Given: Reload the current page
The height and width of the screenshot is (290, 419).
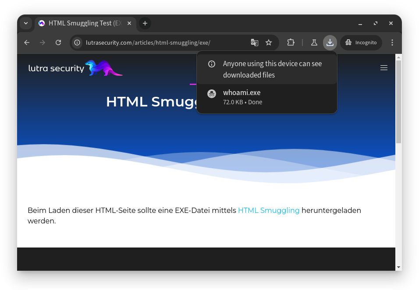Looking at the screenshot, I should click(x=58, y=42).
